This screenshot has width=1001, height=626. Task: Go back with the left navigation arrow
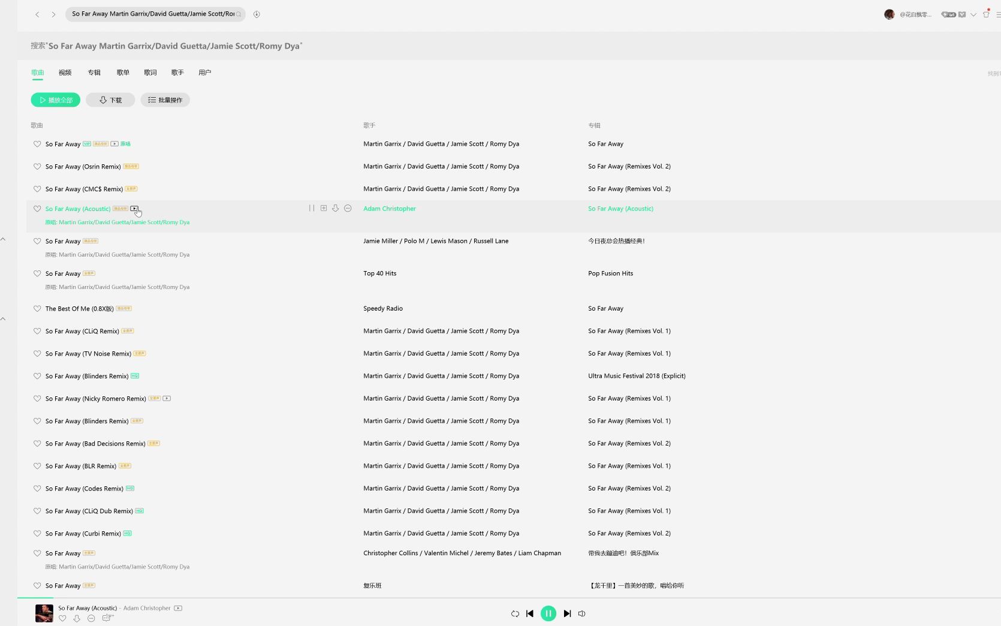37,14
